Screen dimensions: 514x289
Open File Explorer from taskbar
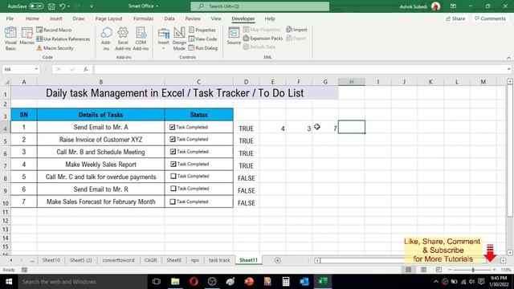coord(175,282)
